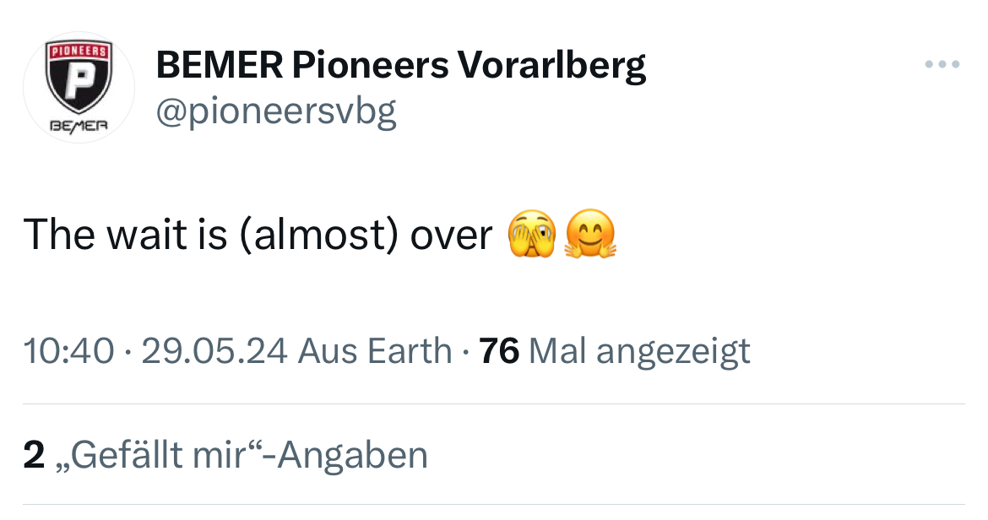
Task: Click the 76 view count number
Action: click(x=498, y=350)
